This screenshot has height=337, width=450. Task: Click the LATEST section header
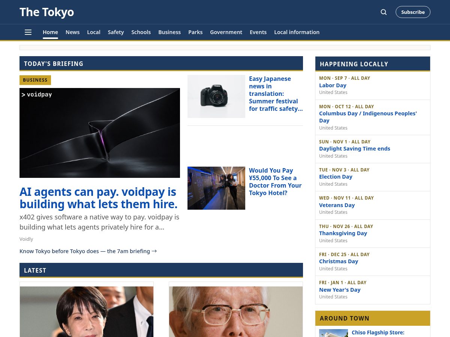click(161, 270)
